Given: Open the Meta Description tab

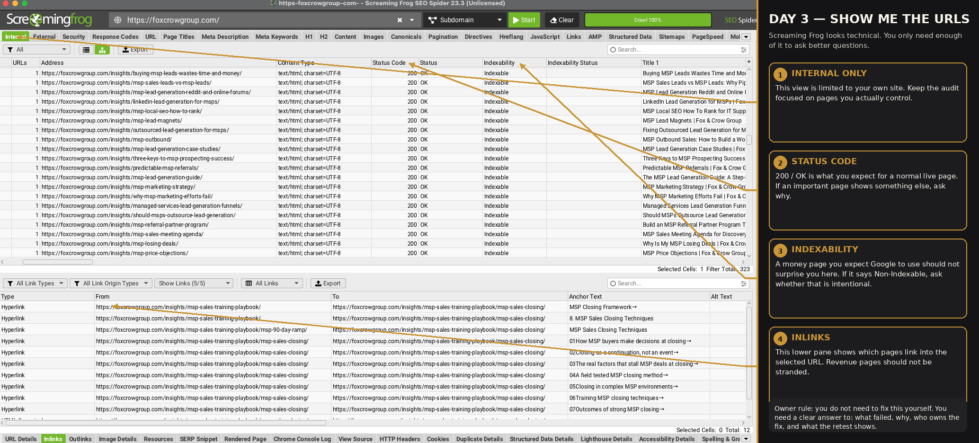Looking at the screenshot, I should tap(225, 37).
